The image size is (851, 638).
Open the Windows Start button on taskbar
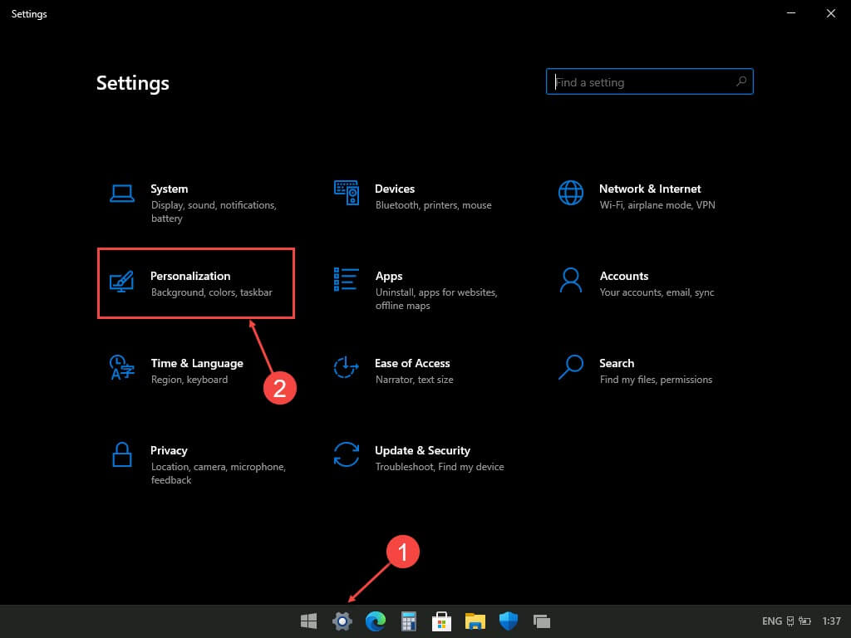pyautogui.click(x=309, y=621)
